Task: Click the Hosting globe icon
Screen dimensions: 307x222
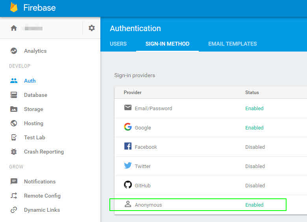Action: pos(14,123)
